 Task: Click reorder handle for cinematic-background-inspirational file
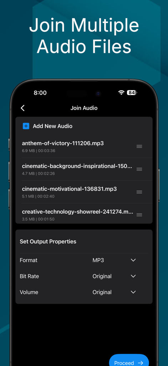click(139, 169)
